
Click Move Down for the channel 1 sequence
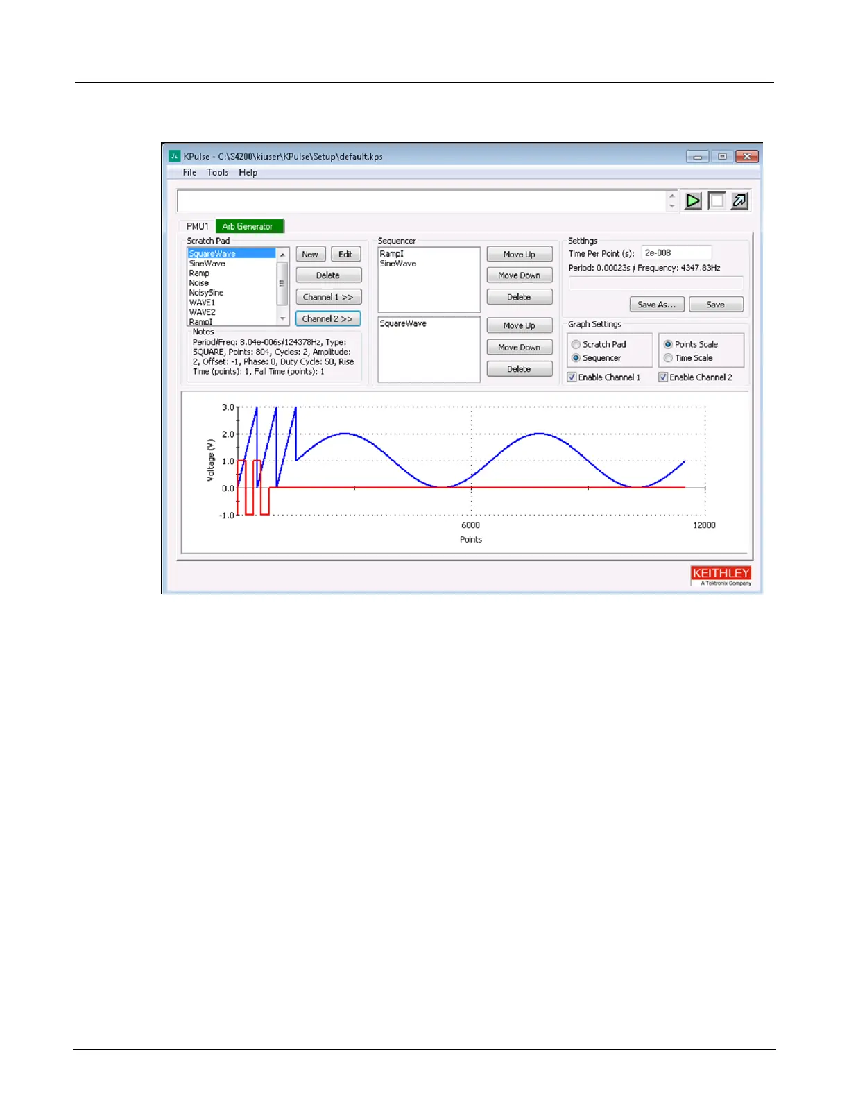[x=520, y=275]
